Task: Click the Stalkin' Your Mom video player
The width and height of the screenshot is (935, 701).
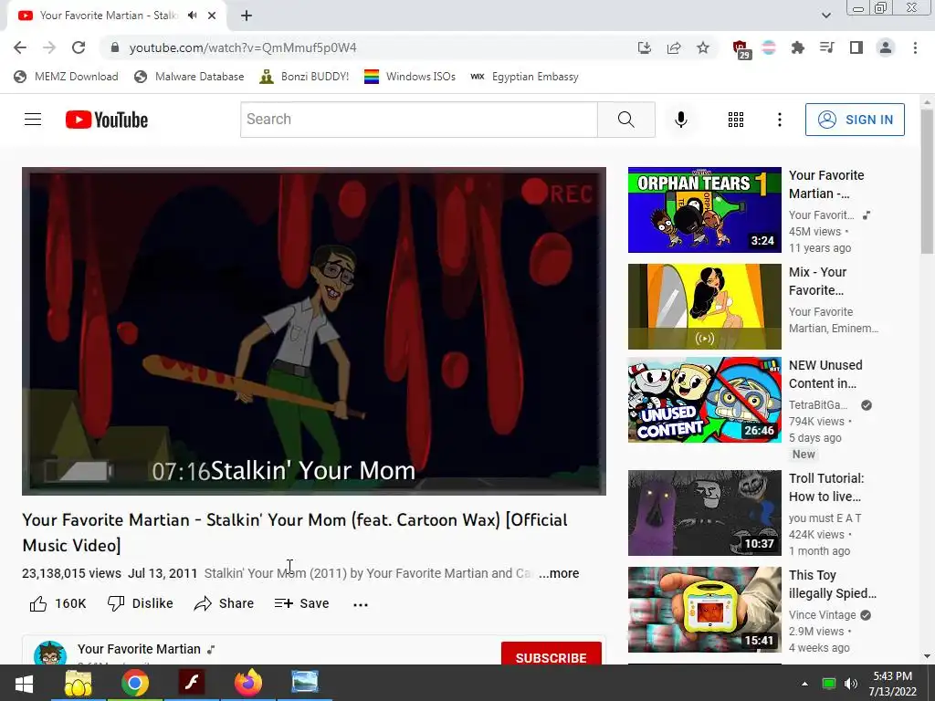Action: (314, 330)
